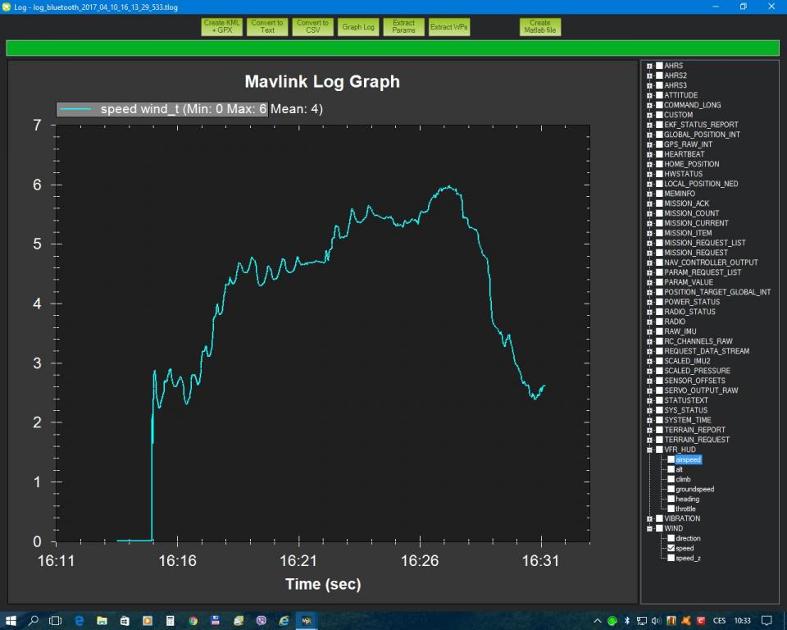Screen dimensions: 787x630
Task: Expand the ATTITUDE tree node
Action: pos(649,95)
